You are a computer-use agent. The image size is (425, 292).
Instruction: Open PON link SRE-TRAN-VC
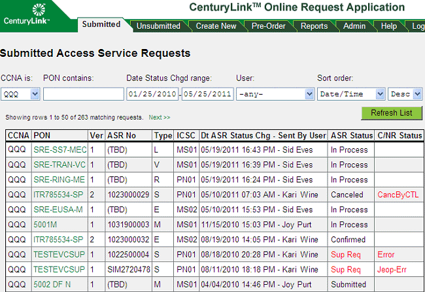click(x=59, y=165)
